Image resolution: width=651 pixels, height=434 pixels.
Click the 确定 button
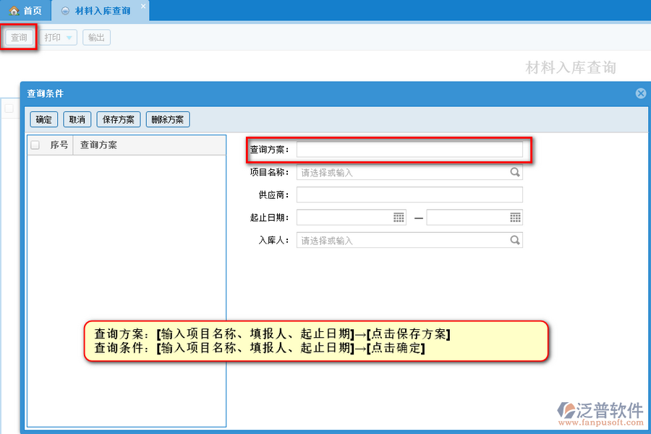pos(44,119)
